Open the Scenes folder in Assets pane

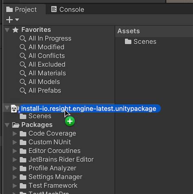click(x=140, y=42)
